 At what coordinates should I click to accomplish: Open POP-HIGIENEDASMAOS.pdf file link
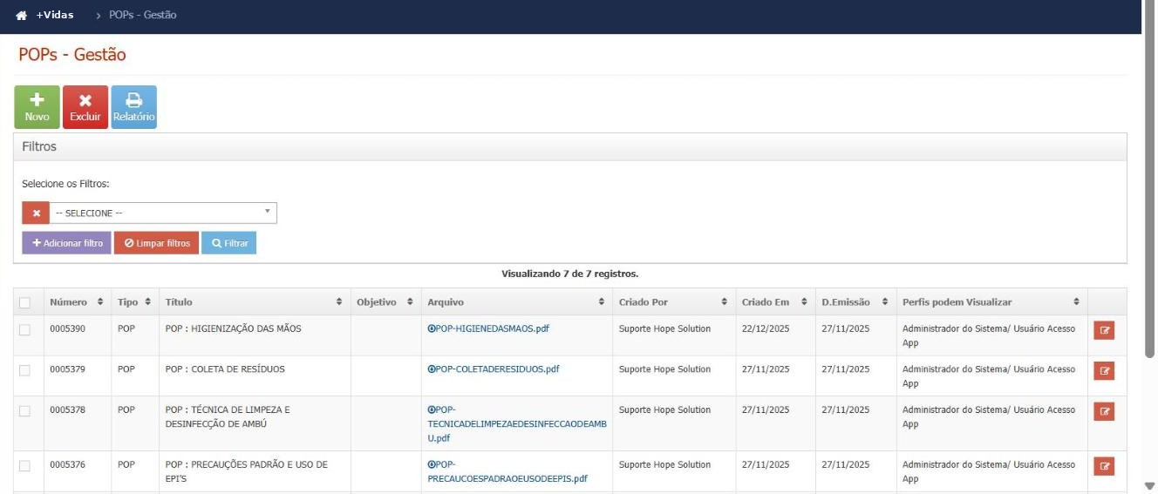point(488,328)
